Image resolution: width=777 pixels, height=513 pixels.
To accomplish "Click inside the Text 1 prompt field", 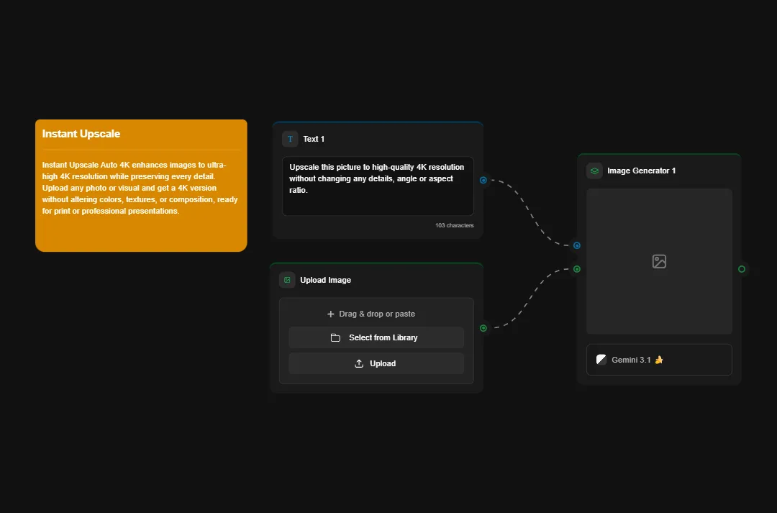I will coord(378,186).
